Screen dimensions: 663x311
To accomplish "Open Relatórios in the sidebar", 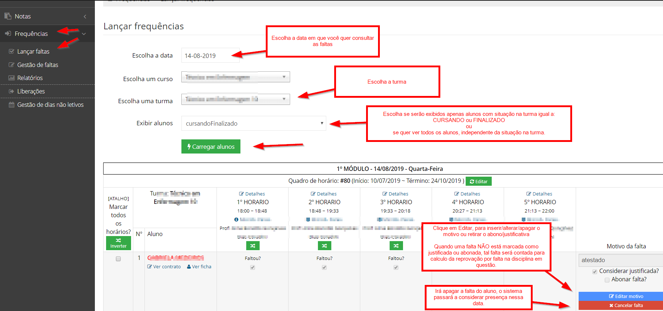I will pyautogui.click(x=30, y=78).
